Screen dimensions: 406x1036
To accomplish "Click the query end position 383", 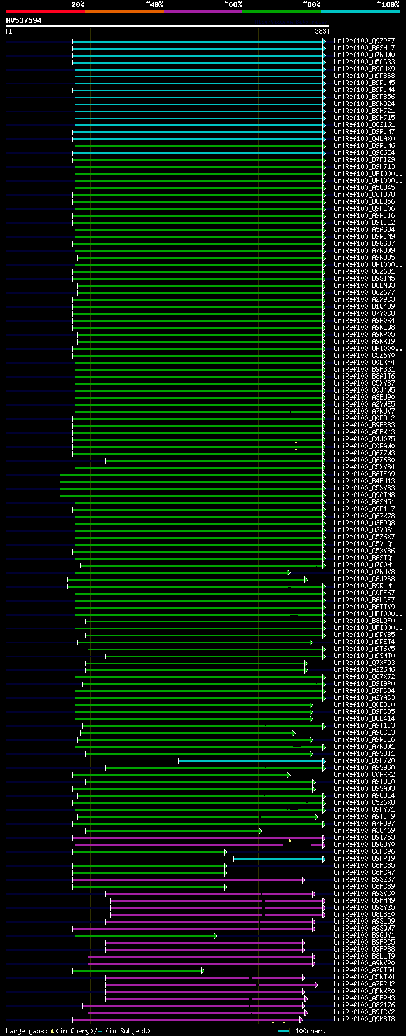I will pyautogui.click(x=320, y=31).
